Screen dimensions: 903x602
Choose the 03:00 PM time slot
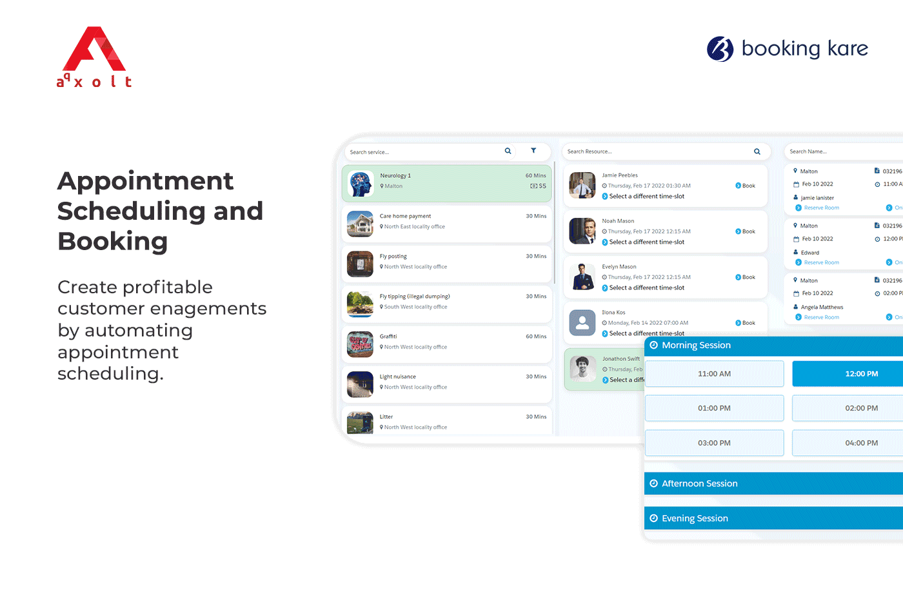714,443
